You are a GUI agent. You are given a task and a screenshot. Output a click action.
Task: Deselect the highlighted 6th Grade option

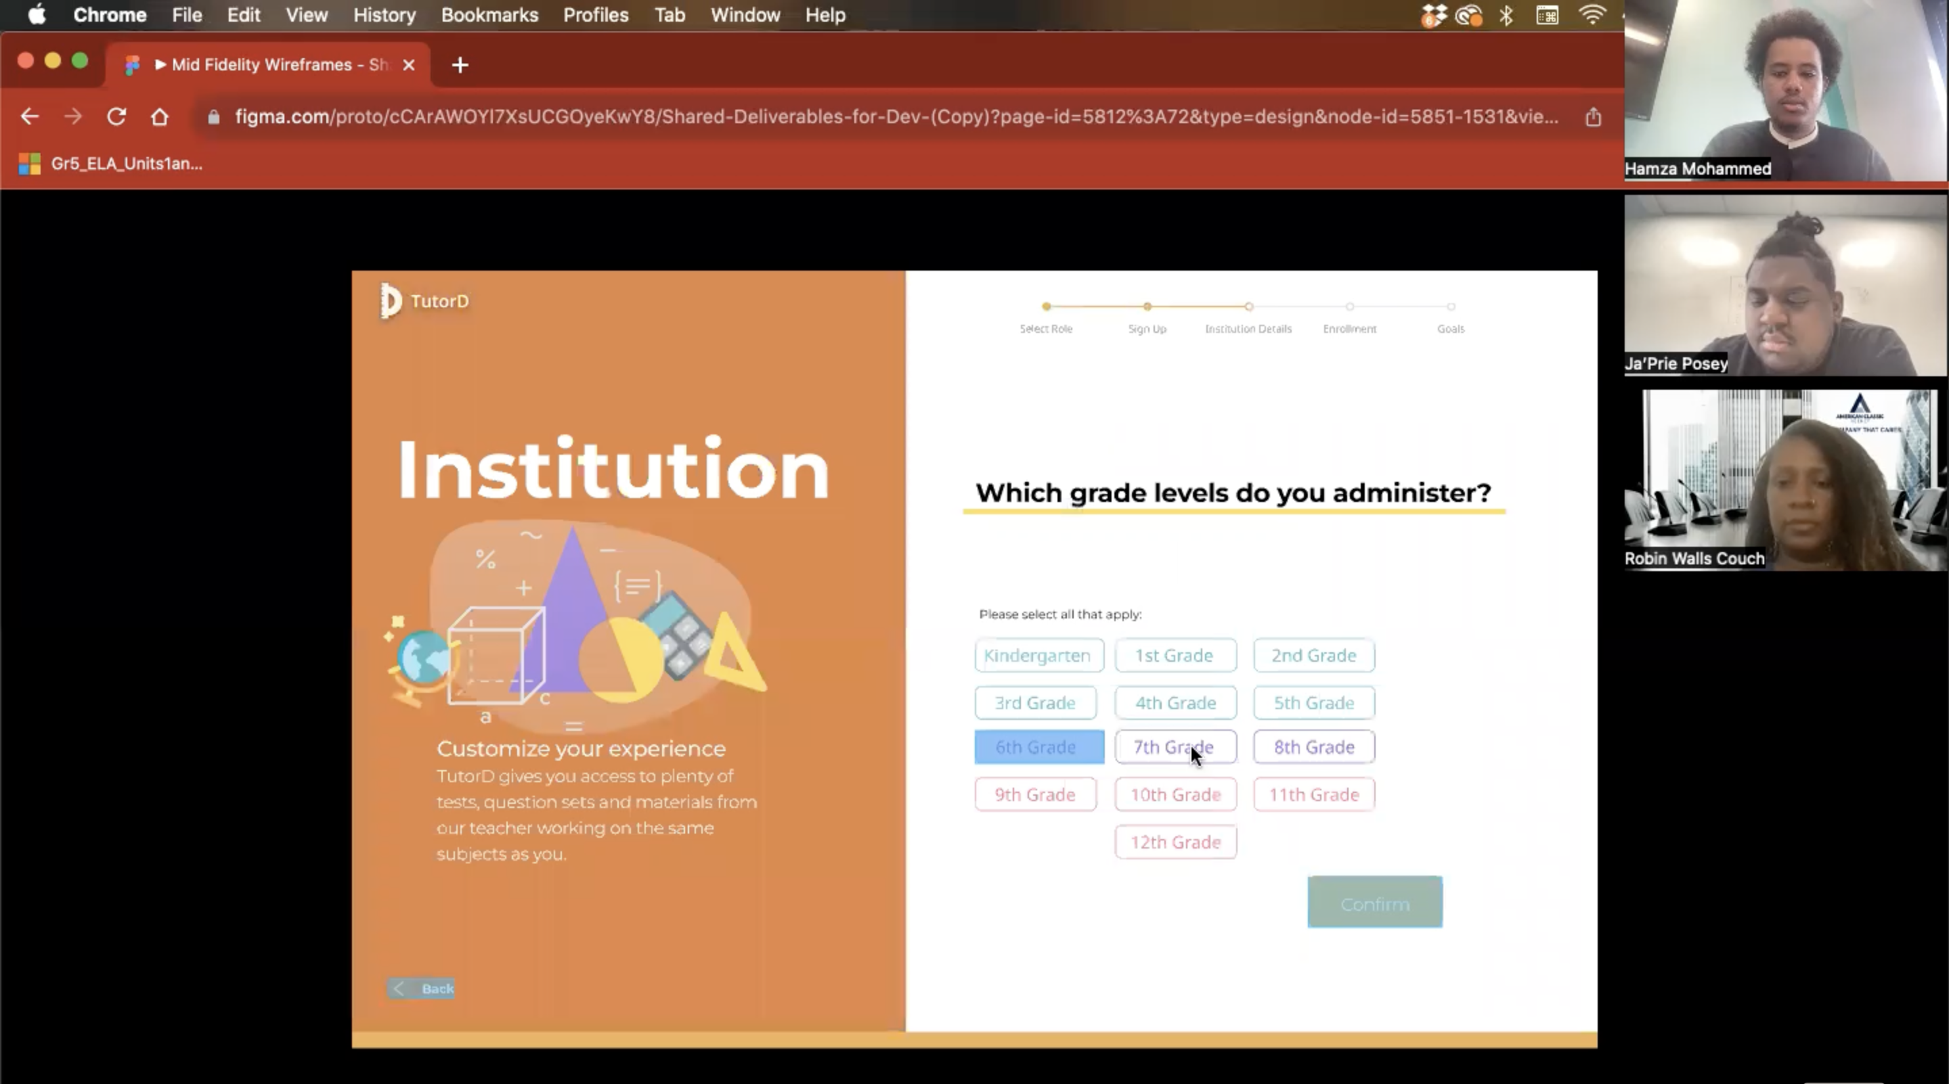1038,746
